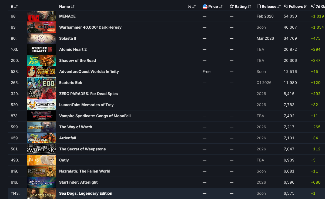Open the Atomic Heart II thumbnail

41,49
